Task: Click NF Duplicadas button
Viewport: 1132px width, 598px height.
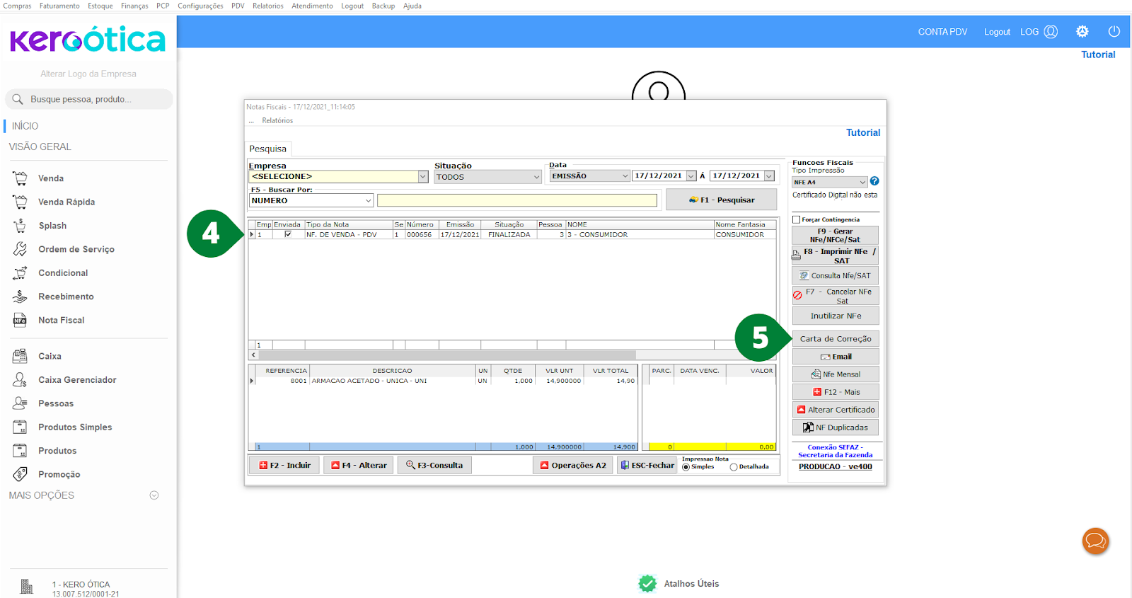Action: point(836,427)
